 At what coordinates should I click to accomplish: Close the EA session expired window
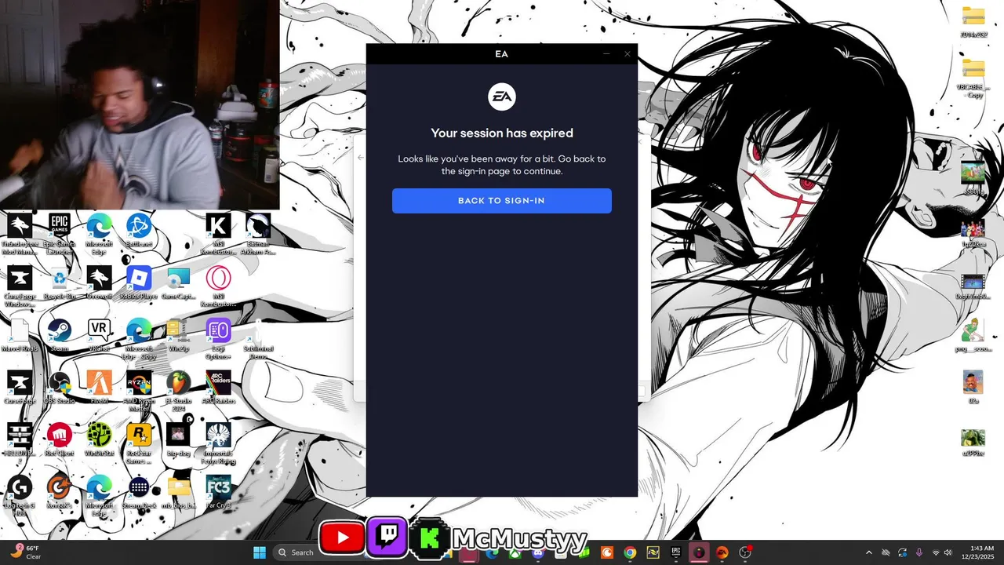click(x=627, y=54)
